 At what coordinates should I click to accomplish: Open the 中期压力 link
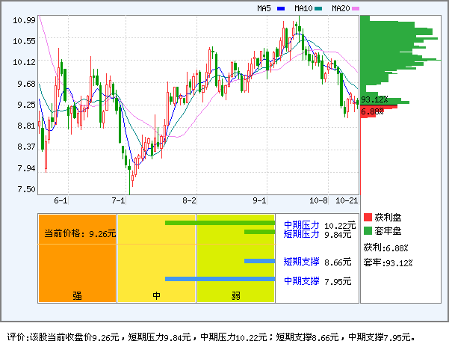(301, 224)
